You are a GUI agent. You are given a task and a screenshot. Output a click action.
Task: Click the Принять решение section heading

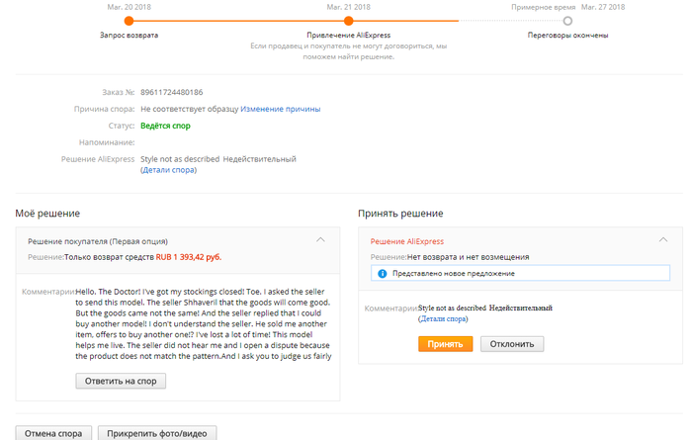[400, 213]
